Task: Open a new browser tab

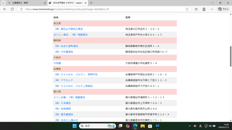Action: tap(91, 3)
